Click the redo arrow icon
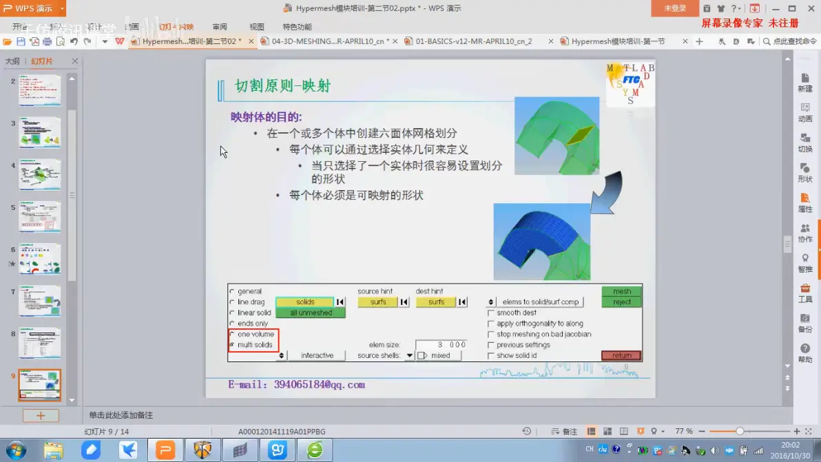 (x=87, y=41)
